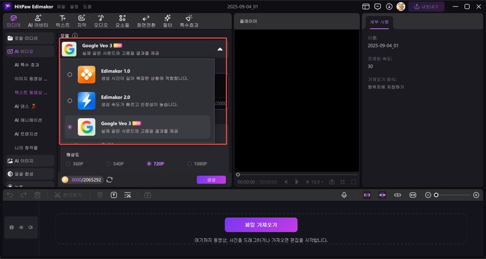
Task: Open the 필터 filter tab
Action: [x=167, y=21]
